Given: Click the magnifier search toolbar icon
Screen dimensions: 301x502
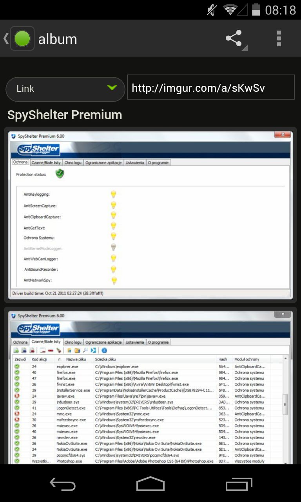Looking at the screenshot, I should 85,351.
